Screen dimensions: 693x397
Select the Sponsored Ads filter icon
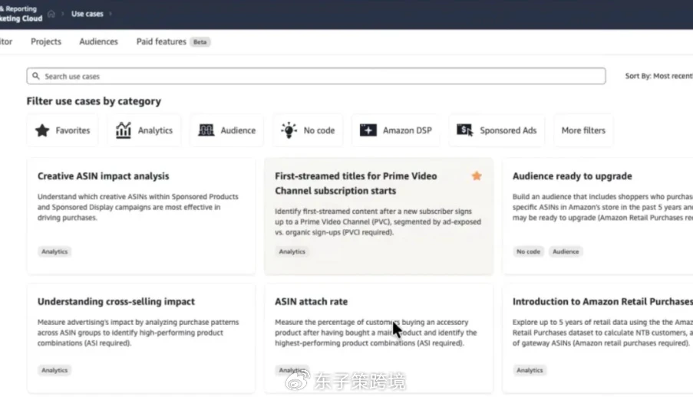[464, 130]
